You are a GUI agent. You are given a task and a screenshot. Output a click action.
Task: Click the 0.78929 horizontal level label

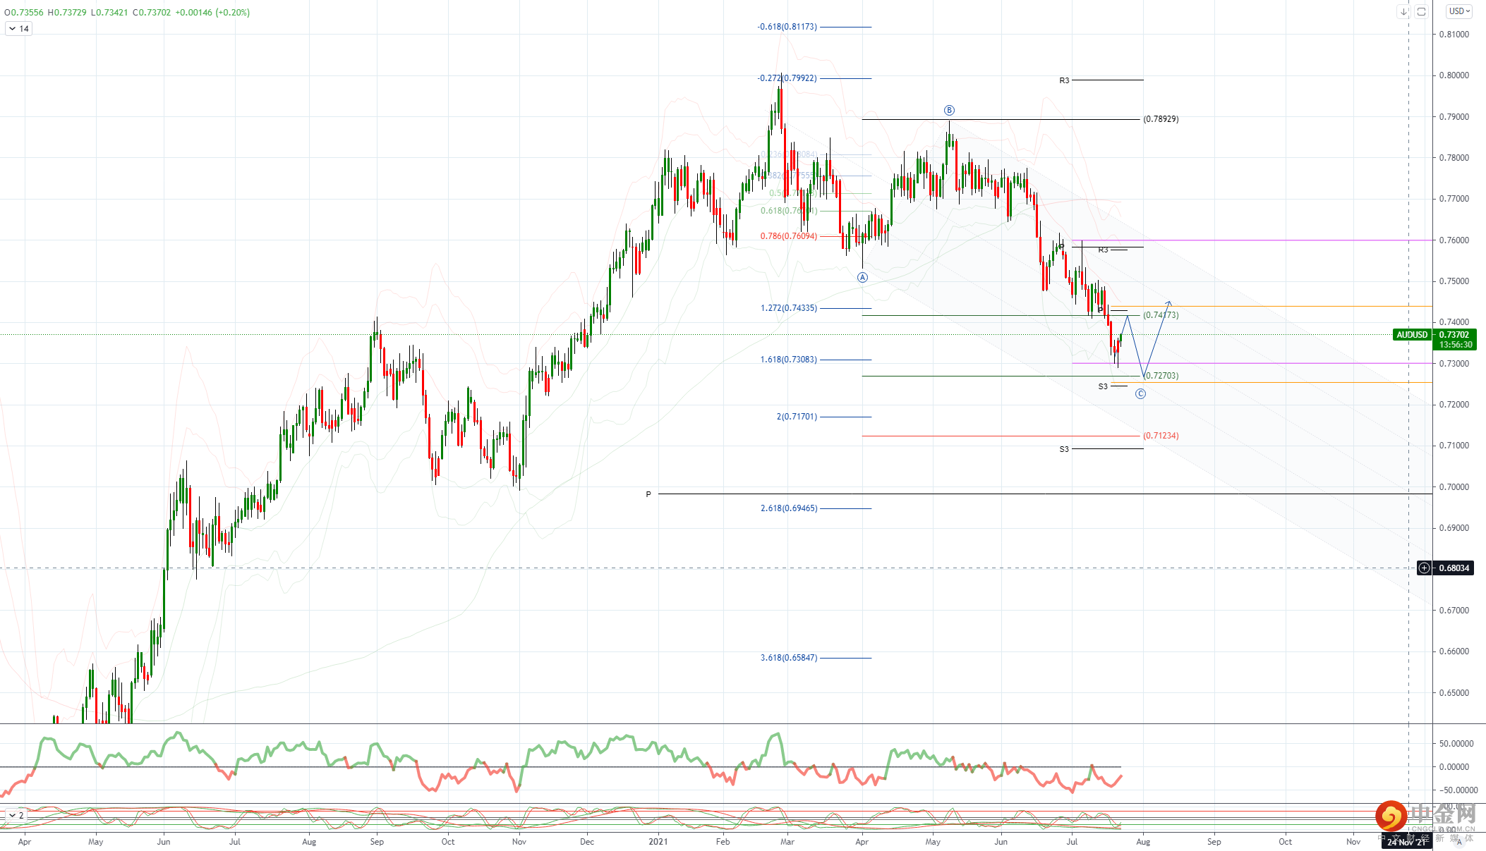pos(1161,119)
